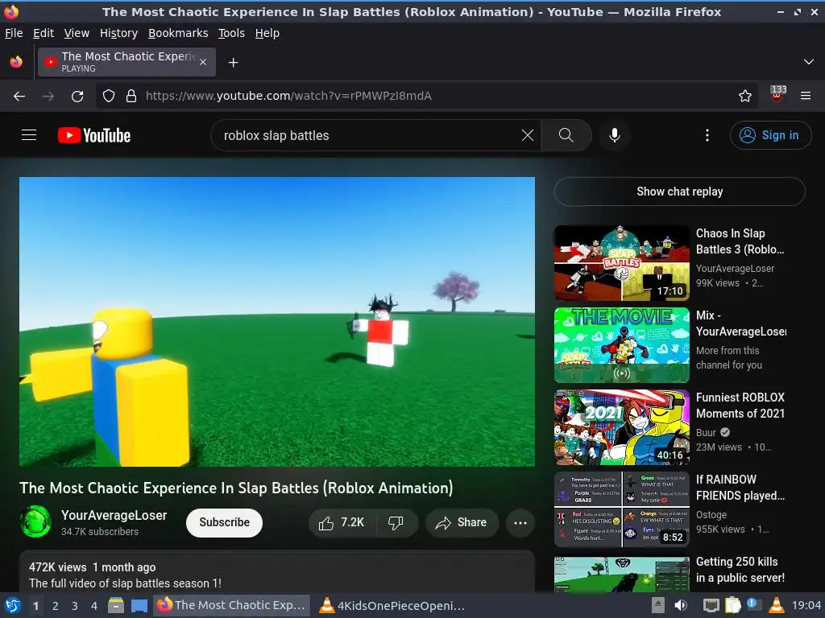This screenshot has height=618, width=825.
Task: Switch to workspace 4 on taskbar
Action: [94, 605]
